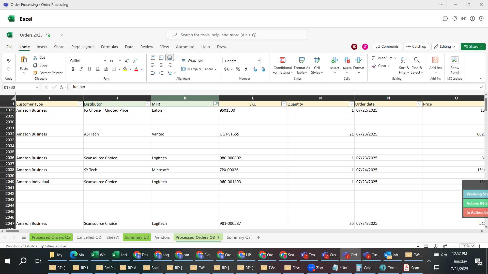Click the Increase Indent icon

click(161, 73)
